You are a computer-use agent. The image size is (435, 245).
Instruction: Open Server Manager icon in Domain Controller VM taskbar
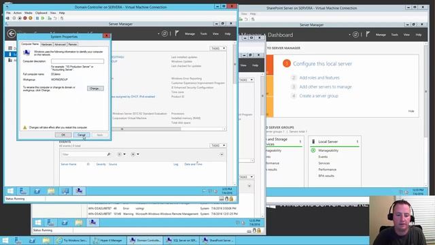click(x=23, y=191)
